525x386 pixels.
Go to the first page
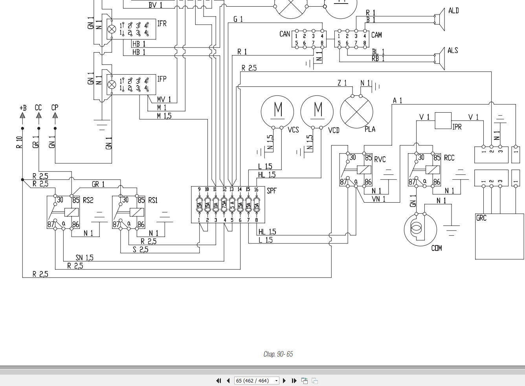[219, 381]
